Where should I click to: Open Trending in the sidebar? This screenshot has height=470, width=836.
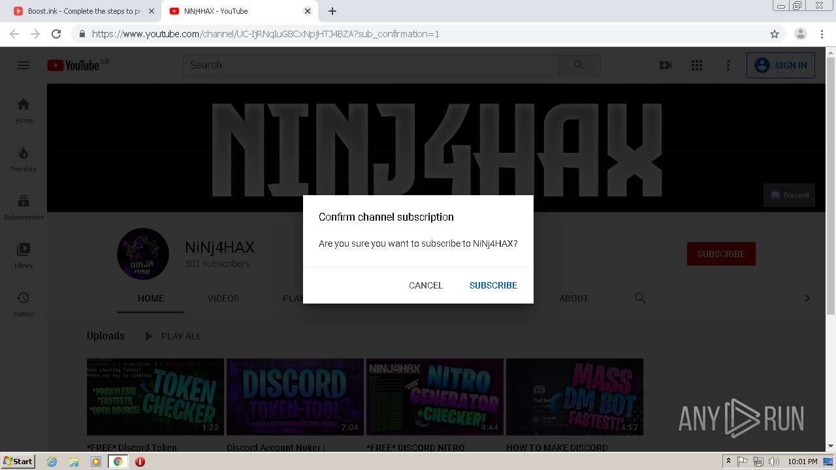click(24, 159)
